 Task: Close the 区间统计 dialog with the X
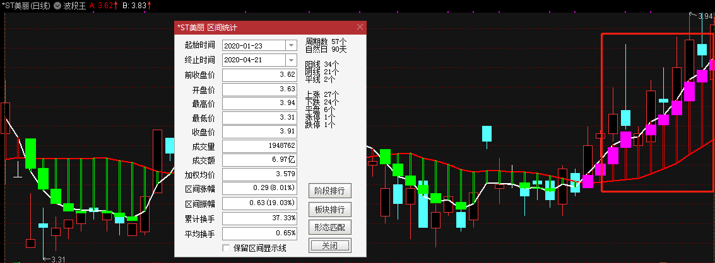[360, 27]
